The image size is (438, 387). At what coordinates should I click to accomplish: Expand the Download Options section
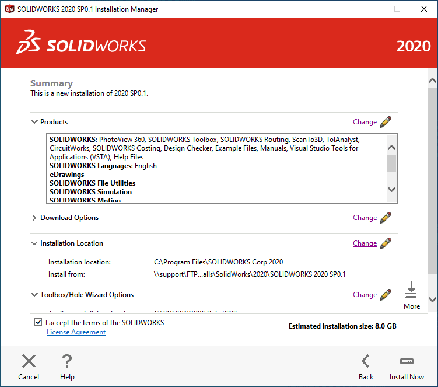tap(34, 218)
